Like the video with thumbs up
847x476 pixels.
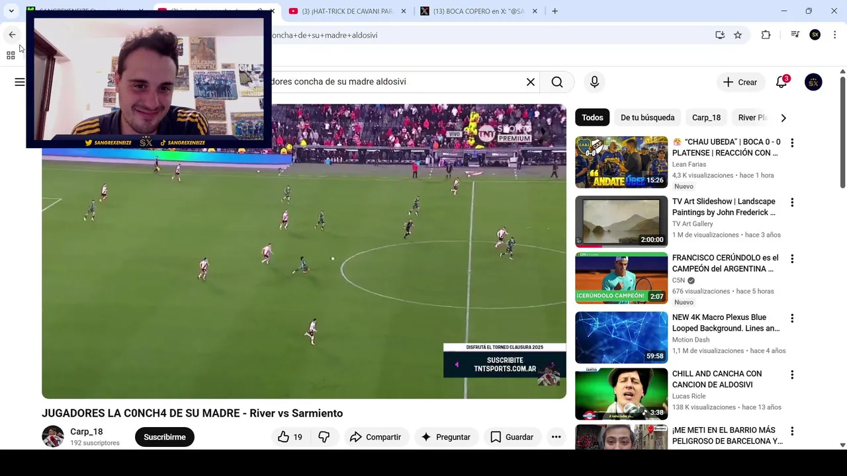(x=290, y=437)
